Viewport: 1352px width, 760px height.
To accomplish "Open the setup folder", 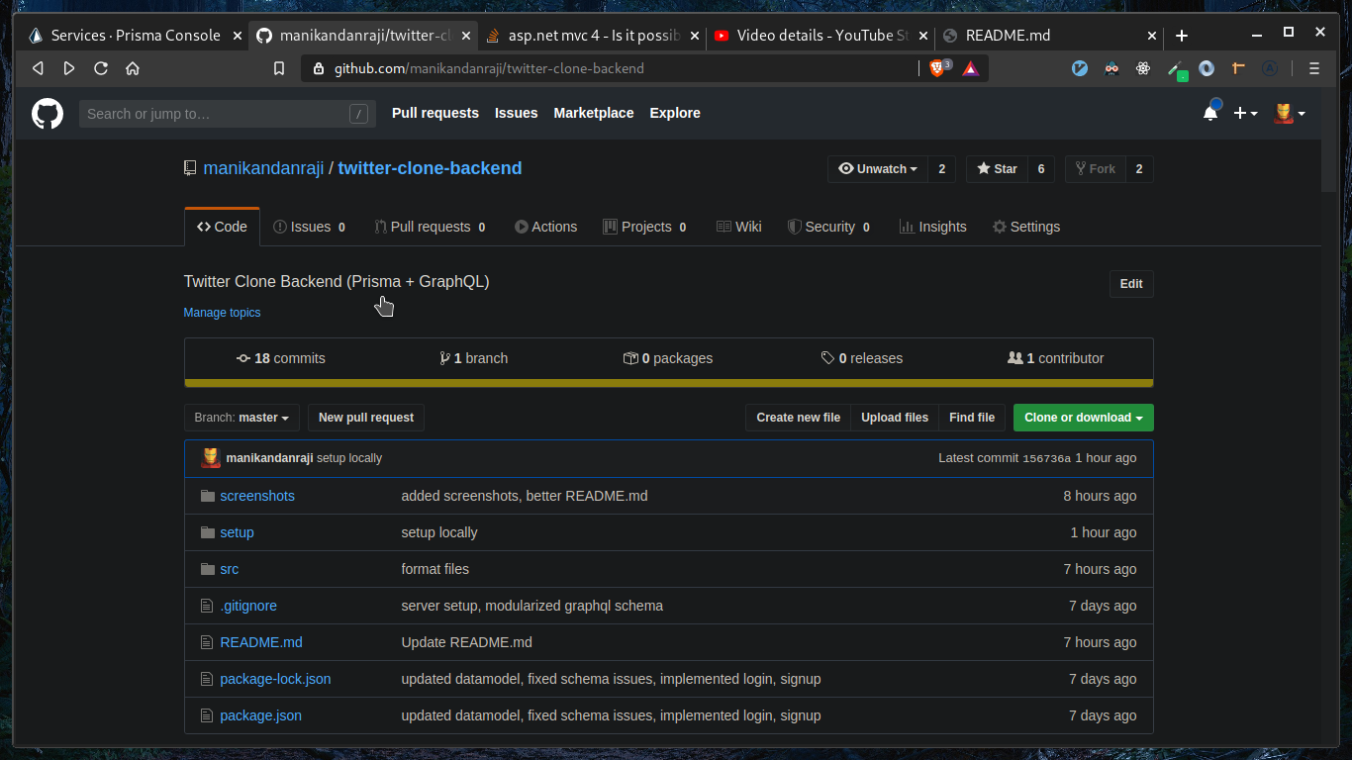I will 237,532.
